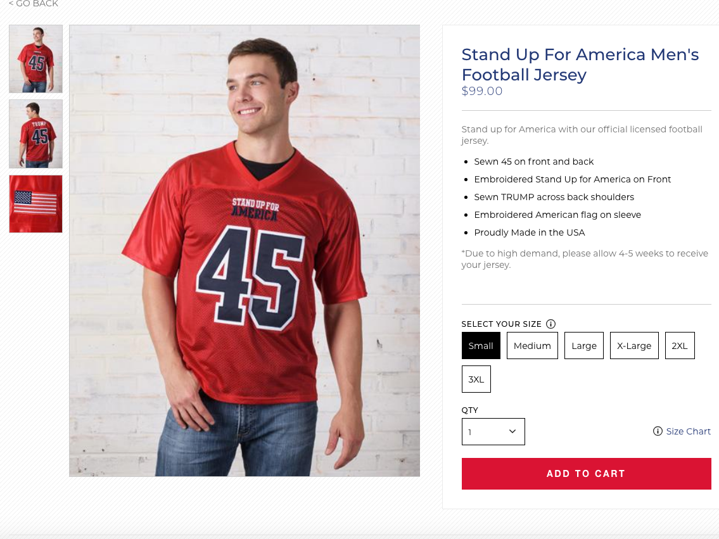View the front jersey thumbnail
Screen dimensions: 719x539
[35, 59]
